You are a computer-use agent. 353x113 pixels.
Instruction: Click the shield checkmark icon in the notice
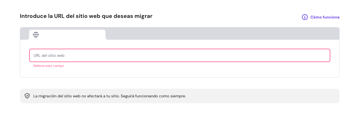click(x=27, y=96)
